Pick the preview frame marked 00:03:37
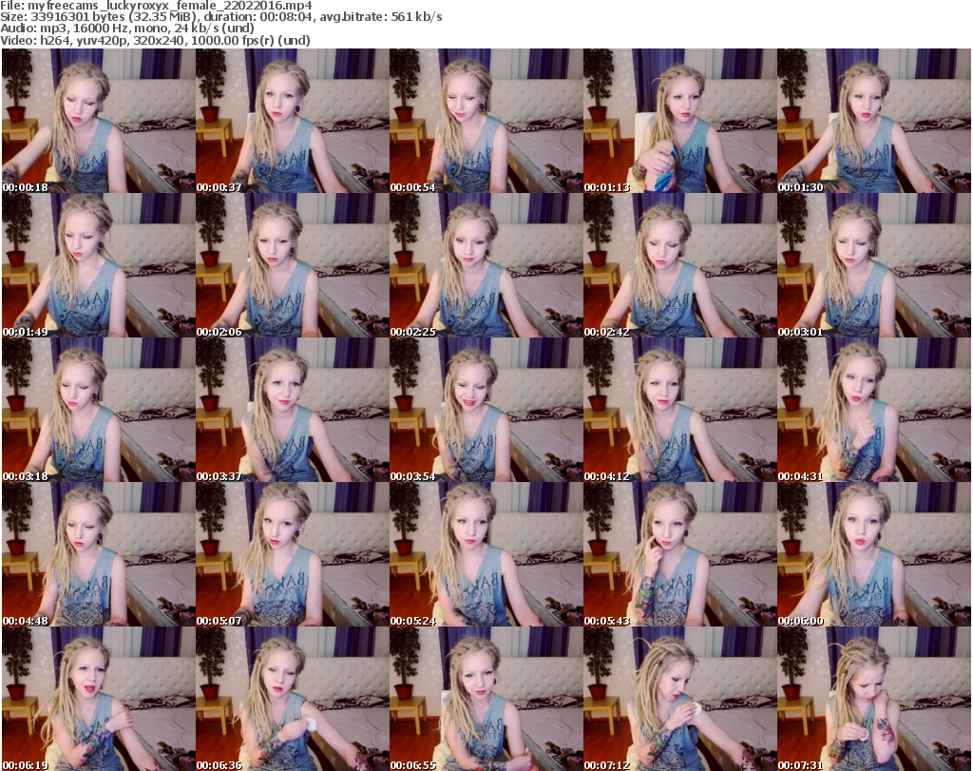 click(293, 411)
